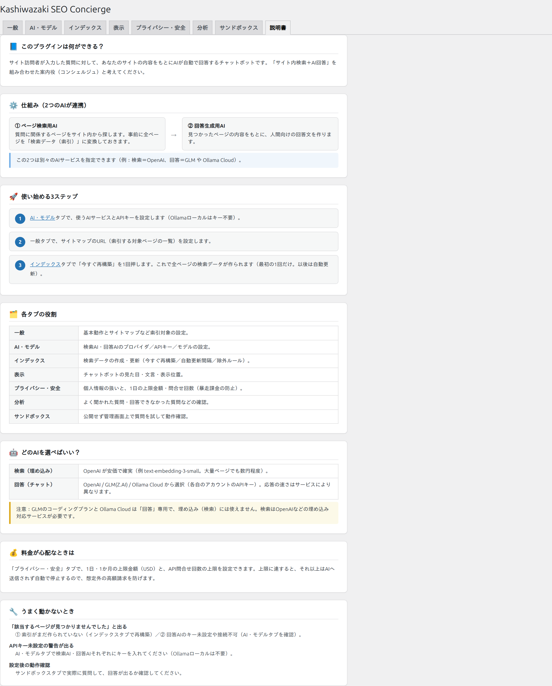This screenshot has height=686, width=552.
Task: Click the heading 設定後の動作確認
Action: pos(29,665)
